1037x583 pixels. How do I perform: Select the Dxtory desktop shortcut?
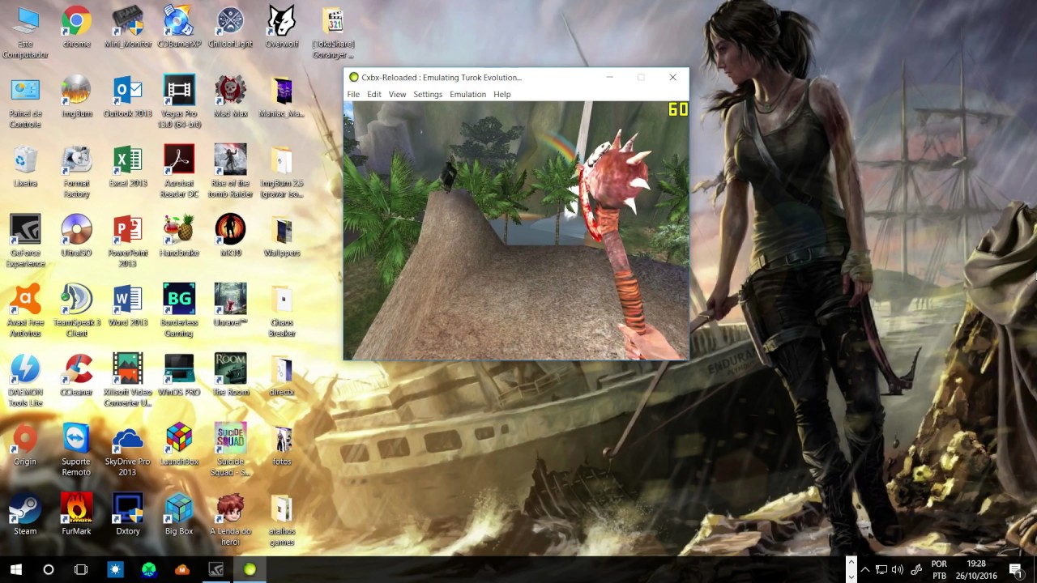pos(128,515)
